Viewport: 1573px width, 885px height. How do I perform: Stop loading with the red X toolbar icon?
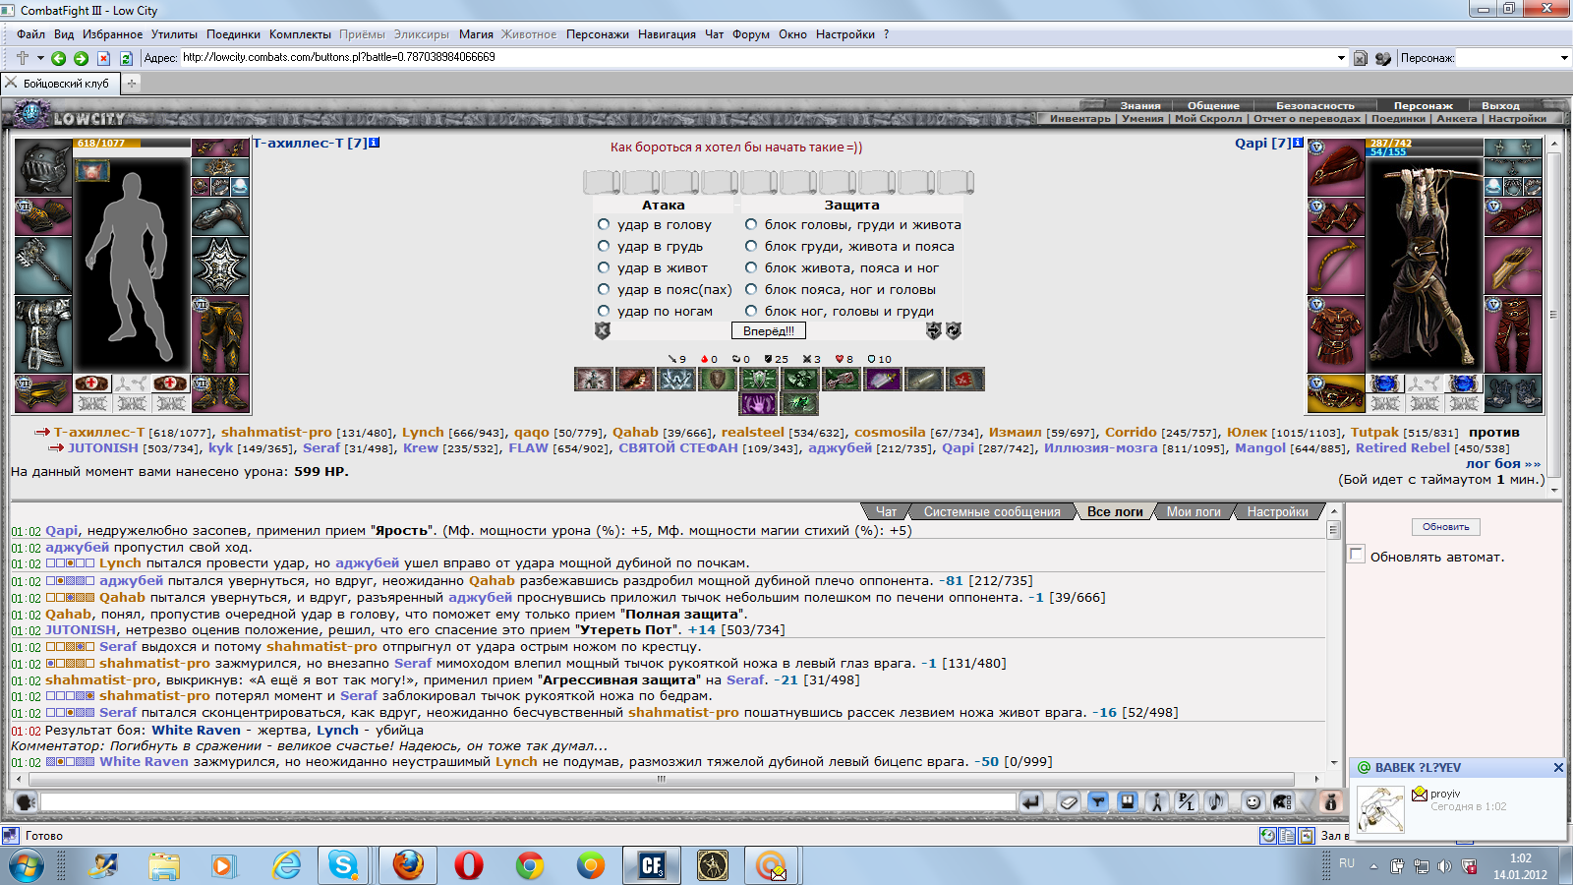tap(103, 58)
